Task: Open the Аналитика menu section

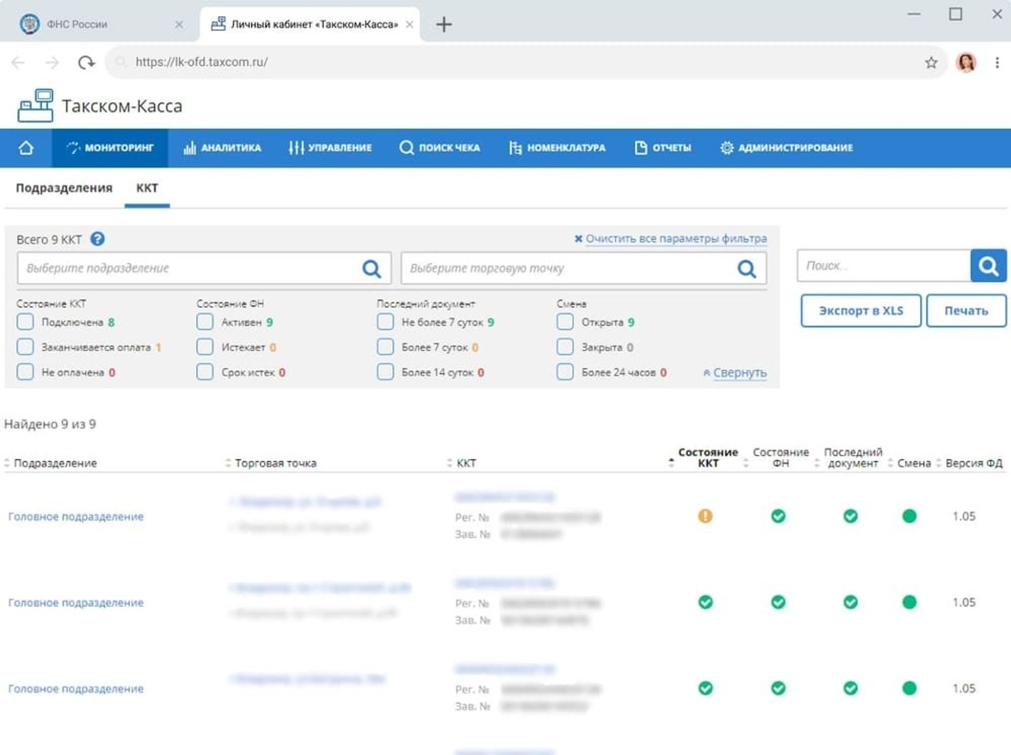Action: (222, 147)
